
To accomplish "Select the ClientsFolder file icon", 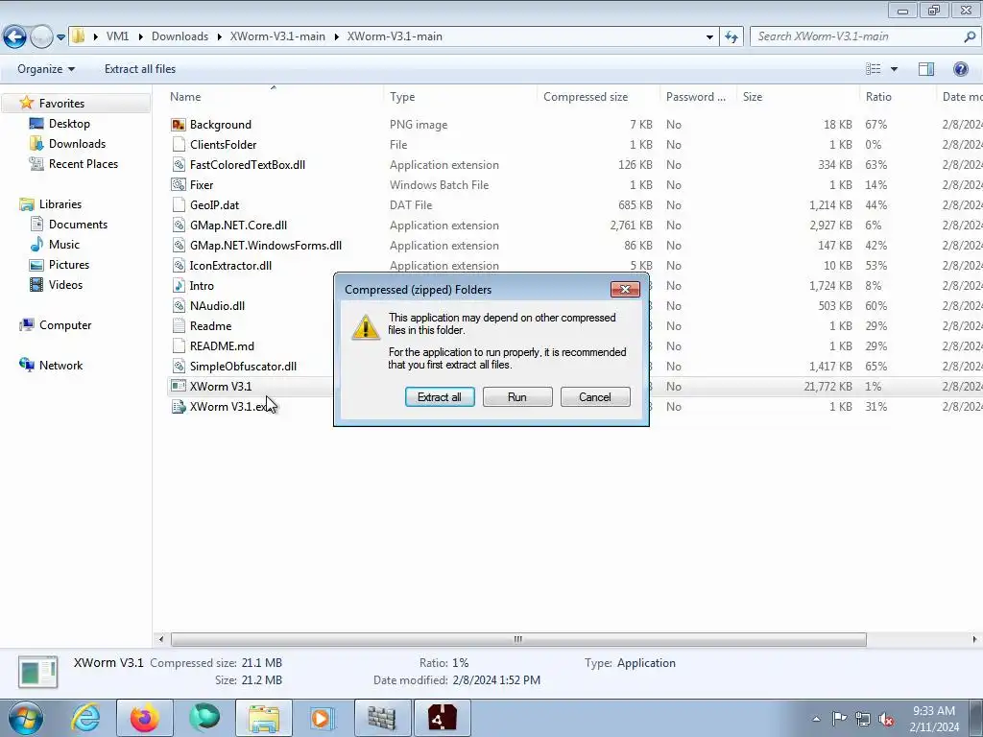I will 179,145.
